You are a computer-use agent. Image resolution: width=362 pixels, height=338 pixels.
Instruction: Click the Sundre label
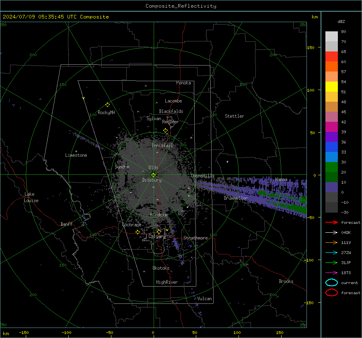coord(122,167)
